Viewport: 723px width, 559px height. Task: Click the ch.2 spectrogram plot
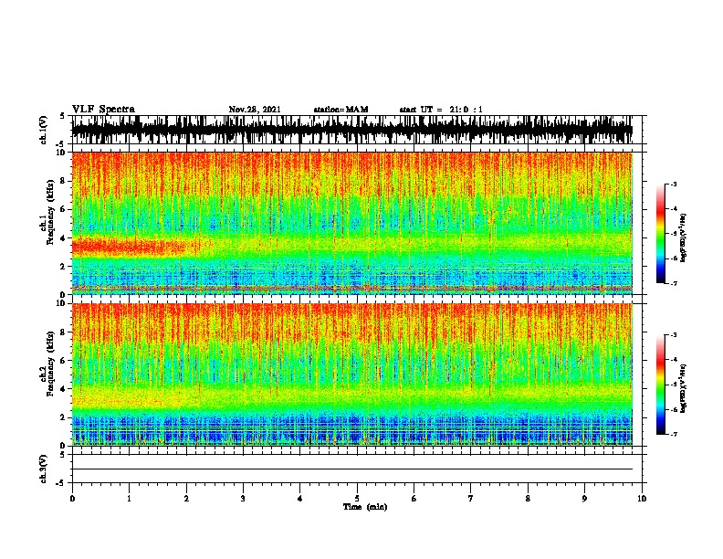pos(352,374)
